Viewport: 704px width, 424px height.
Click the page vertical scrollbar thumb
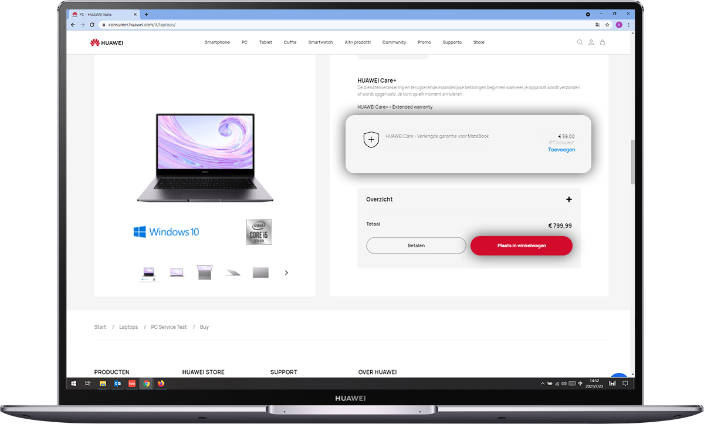click(x=632, y=161)
